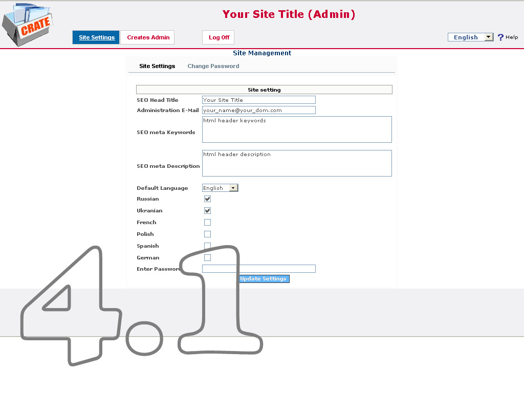Focus the Administration E-Mail field
Screen dimensions: 524x393
click(x=258, y=110)
